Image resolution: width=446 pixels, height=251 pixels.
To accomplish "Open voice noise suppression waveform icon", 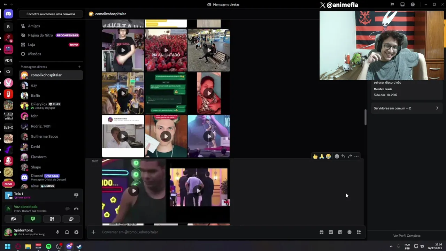I will 68,208.
